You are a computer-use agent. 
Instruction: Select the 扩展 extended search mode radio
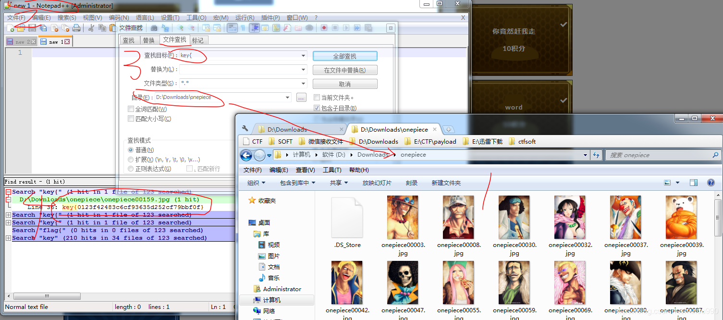point(131,160)
